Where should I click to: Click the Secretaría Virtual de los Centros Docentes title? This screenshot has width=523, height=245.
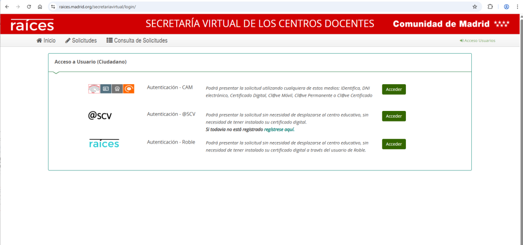[x=260, y=24]
